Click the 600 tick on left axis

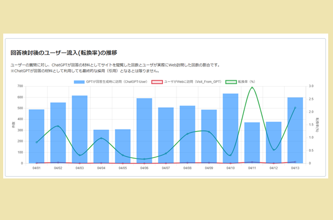(20, 97)
